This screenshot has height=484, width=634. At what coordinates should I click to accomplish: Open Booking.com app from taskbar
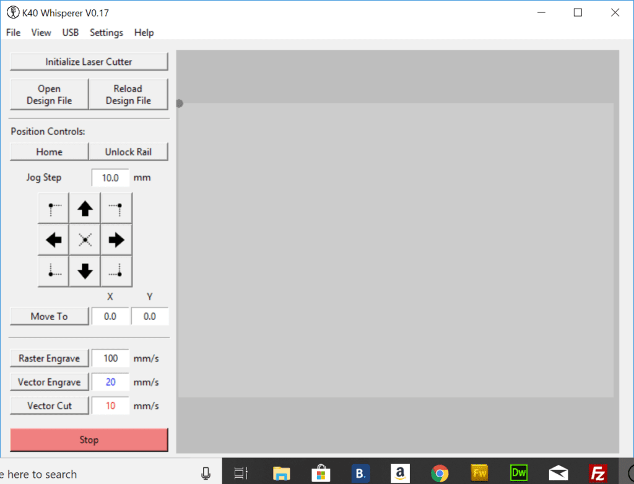click(x=360, y=473)
